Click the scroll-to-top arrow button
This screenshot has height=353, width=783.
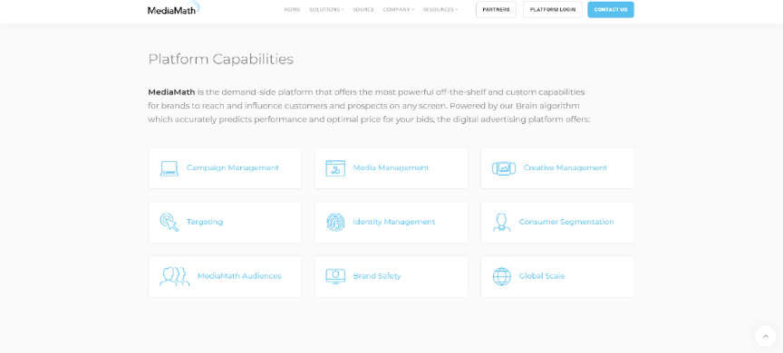766,336
